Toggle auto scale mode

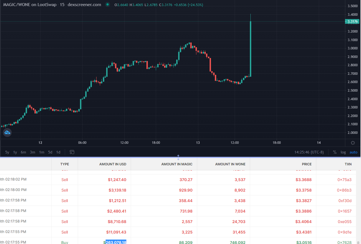[353, 152]
